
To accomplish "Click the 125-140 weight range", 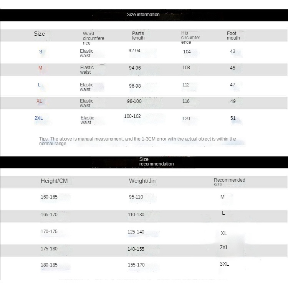I will 136,232.
